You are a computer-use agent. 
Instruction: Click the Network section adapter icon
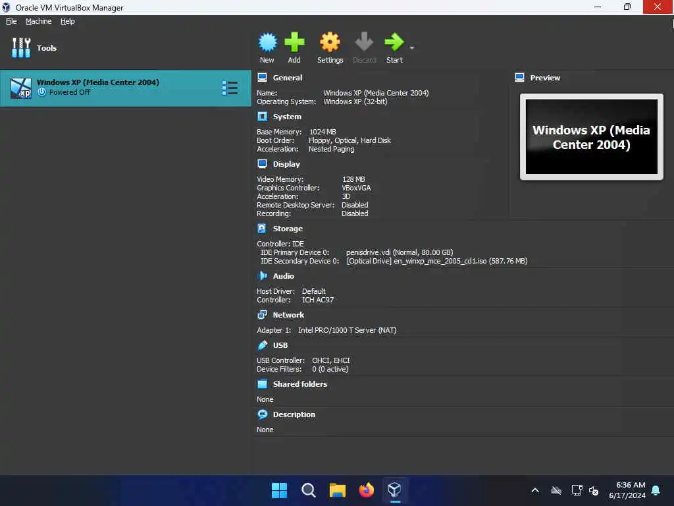pos(262,314)
